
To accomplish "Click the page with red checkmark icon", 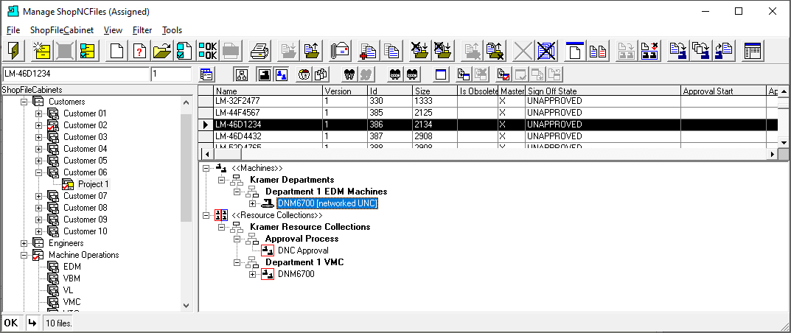I will (x=503, y=74).
